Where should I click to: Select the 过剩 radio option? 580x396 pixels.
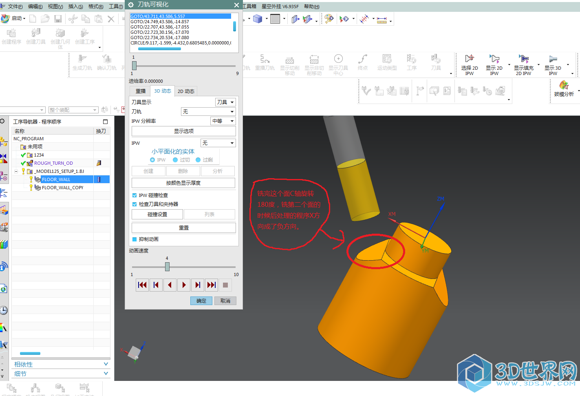coord(198,160)
